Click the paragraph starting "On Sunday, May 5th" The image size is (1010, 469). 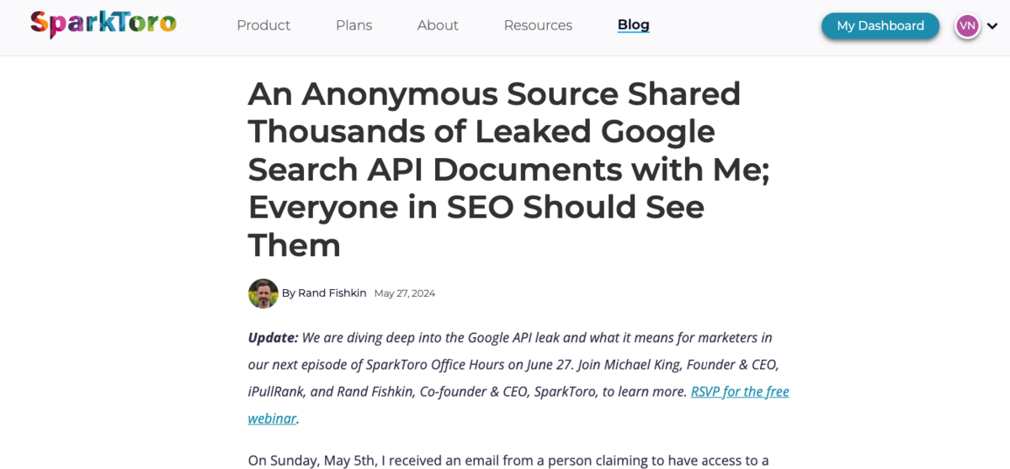click(508, 460)
